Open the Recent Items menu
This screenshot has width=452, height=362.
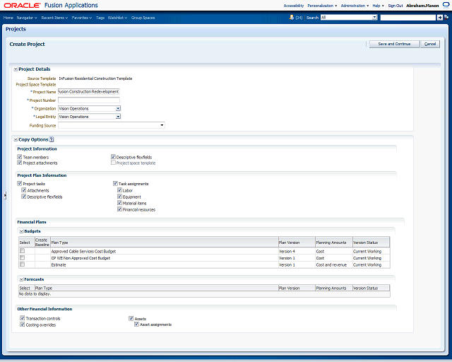54,17
